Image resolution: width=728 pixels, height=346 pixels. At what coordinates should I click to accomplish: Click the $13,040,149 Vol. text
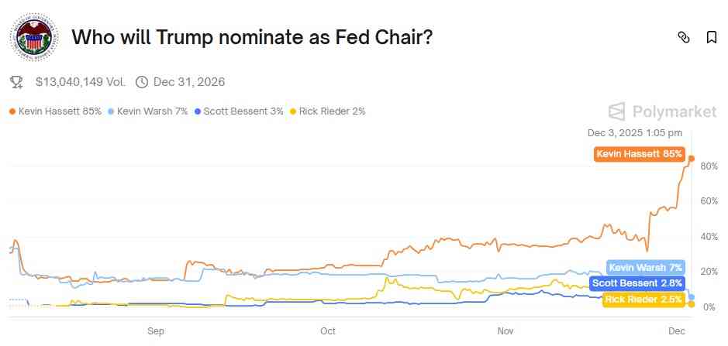[x=81, y=81]
